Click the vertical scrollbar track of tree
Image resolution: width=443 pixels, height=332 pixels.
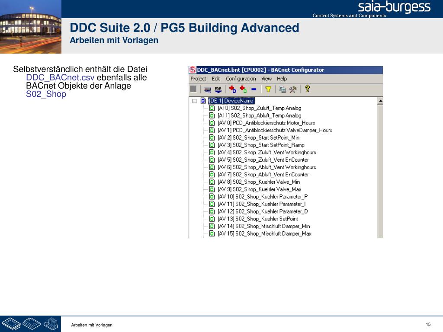380,171
